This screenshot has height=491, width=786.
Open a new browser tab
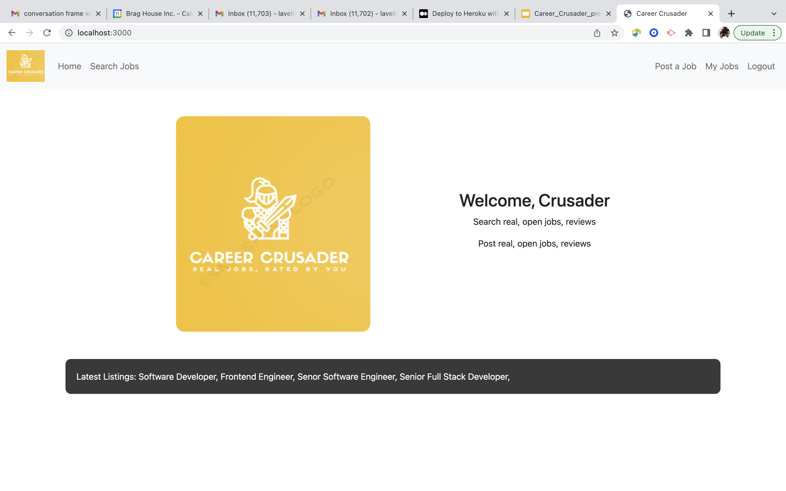click(731, 13)
